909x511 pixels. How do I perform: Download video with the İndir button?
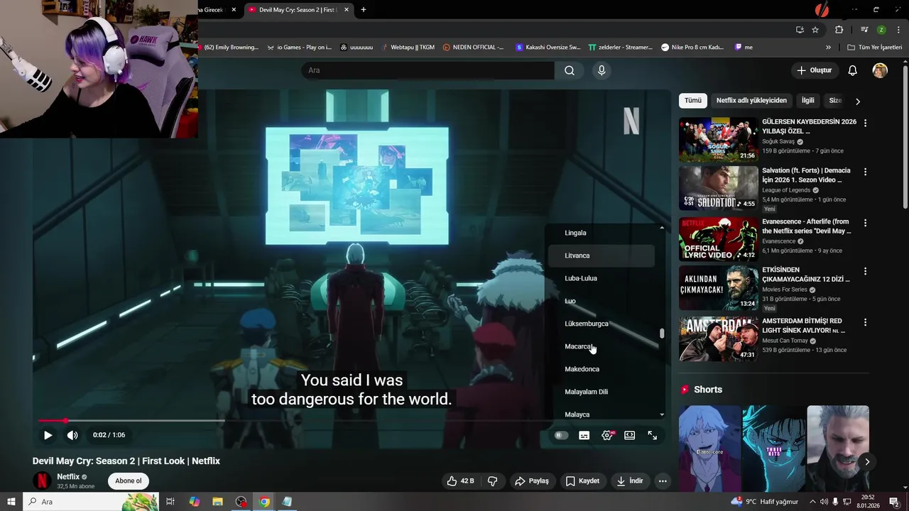[x=629, y=481]
